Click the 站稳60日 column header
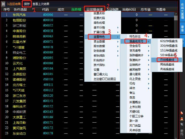This screenshot has width=185, height=139. (129, 9)
